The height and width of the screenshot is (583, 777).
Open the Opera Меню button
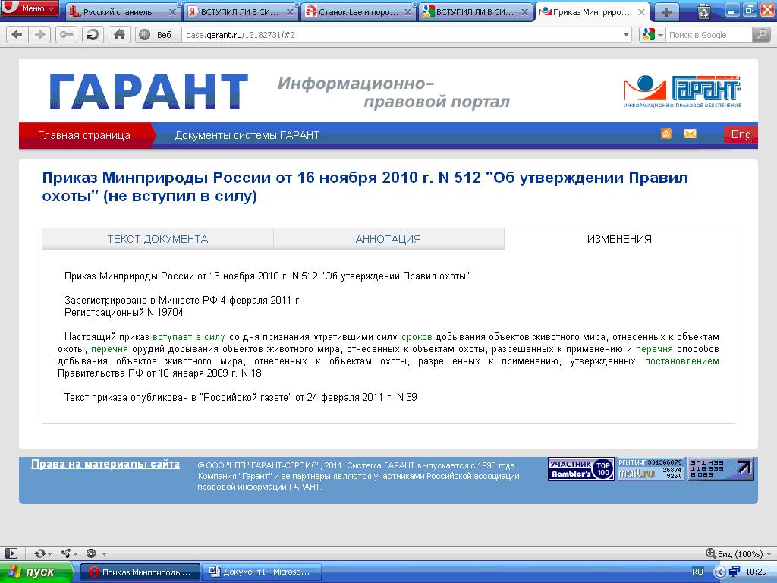click(30, 9)
